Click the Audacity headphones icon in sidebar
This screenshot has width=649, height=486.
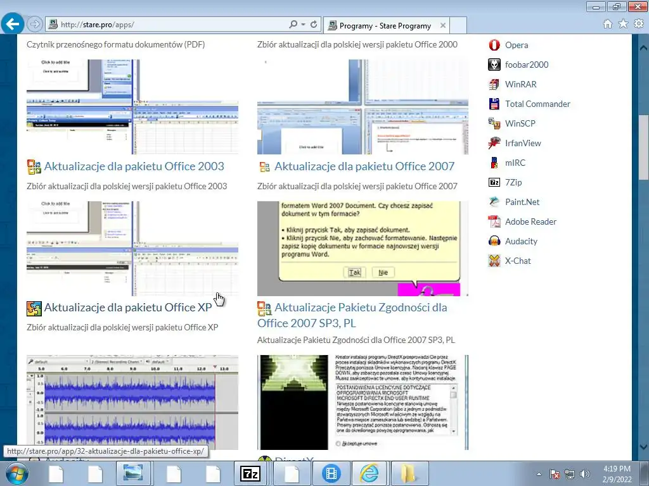click(x=494, y=241)
